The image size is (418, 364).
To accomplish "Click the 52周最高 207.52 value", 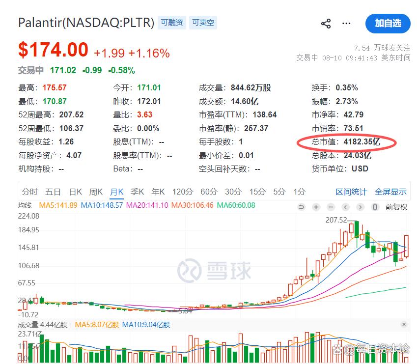I will coord(71,114).
